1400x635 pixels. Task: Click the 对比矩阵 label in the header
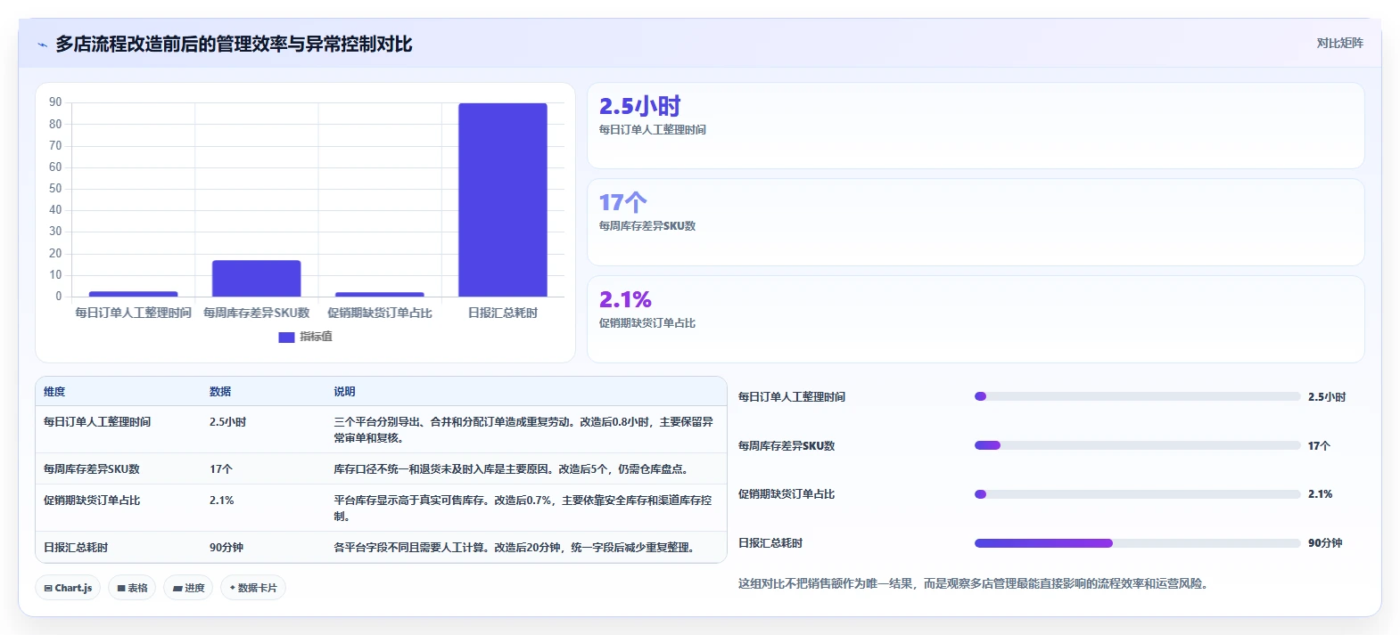tap(1339, 43)
